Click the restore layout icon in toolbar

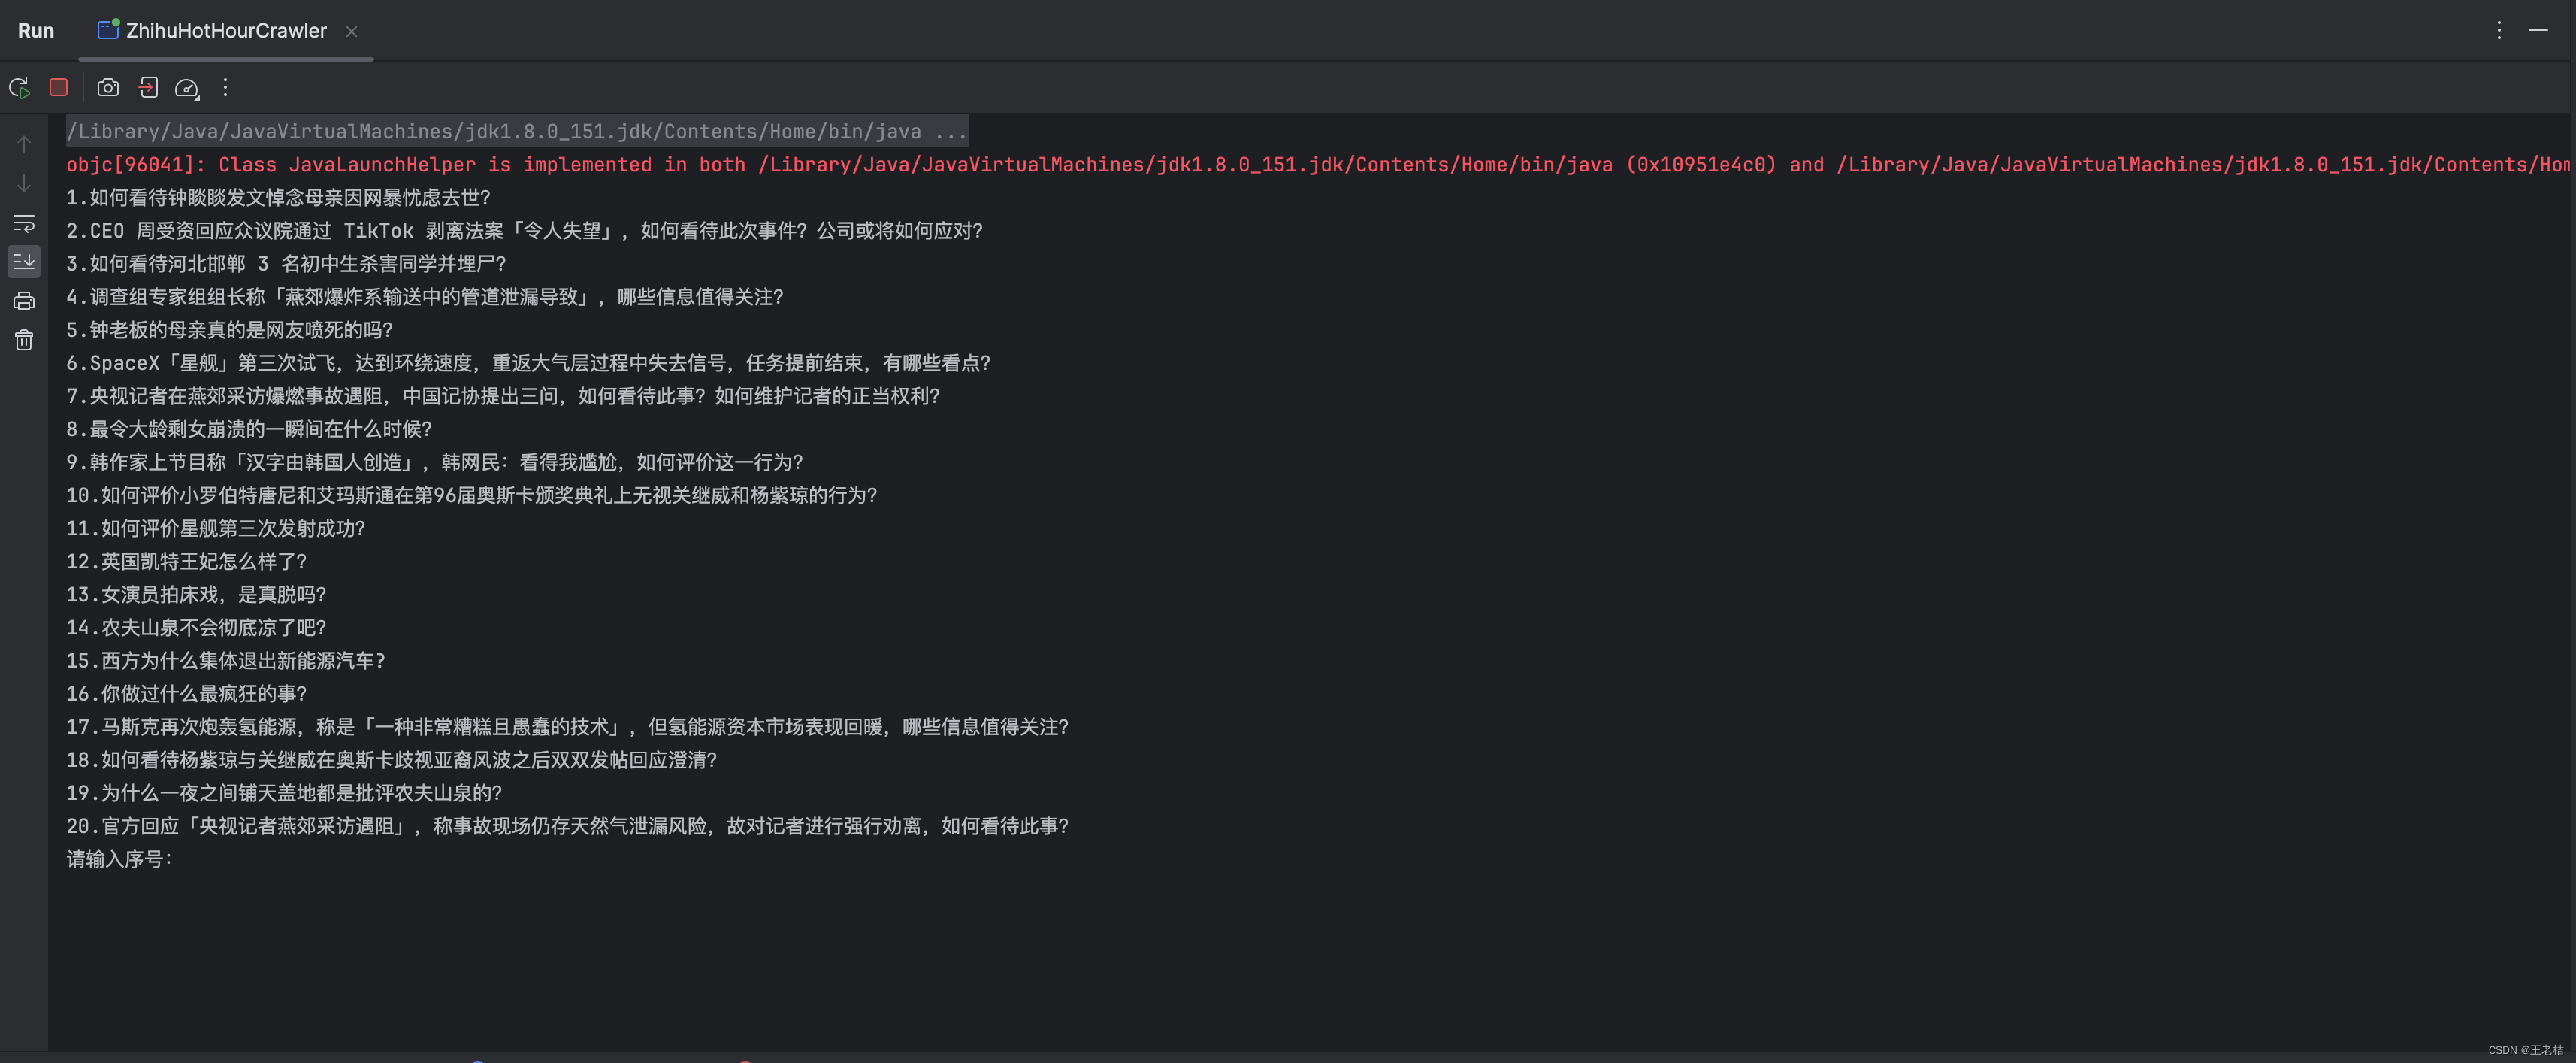pyautogui.click(x=148, y=88)
